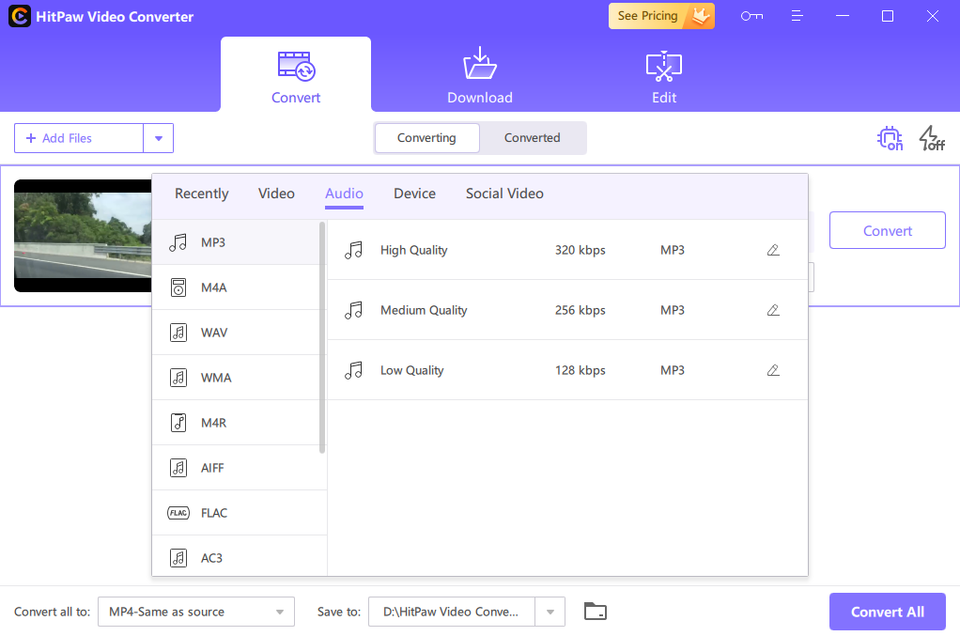960x636 pixels.
Task: Open the Edit section
Action: [x=664, y=77]
